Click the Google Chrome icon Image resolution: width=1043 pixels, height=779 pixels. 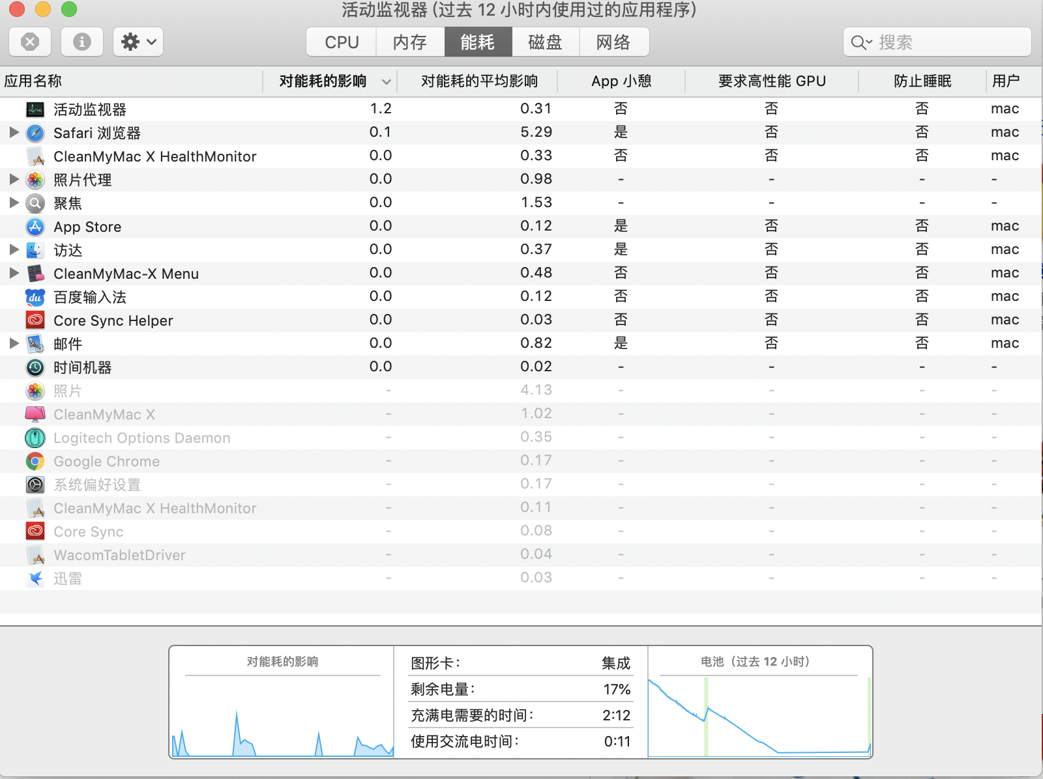point(35,461)
